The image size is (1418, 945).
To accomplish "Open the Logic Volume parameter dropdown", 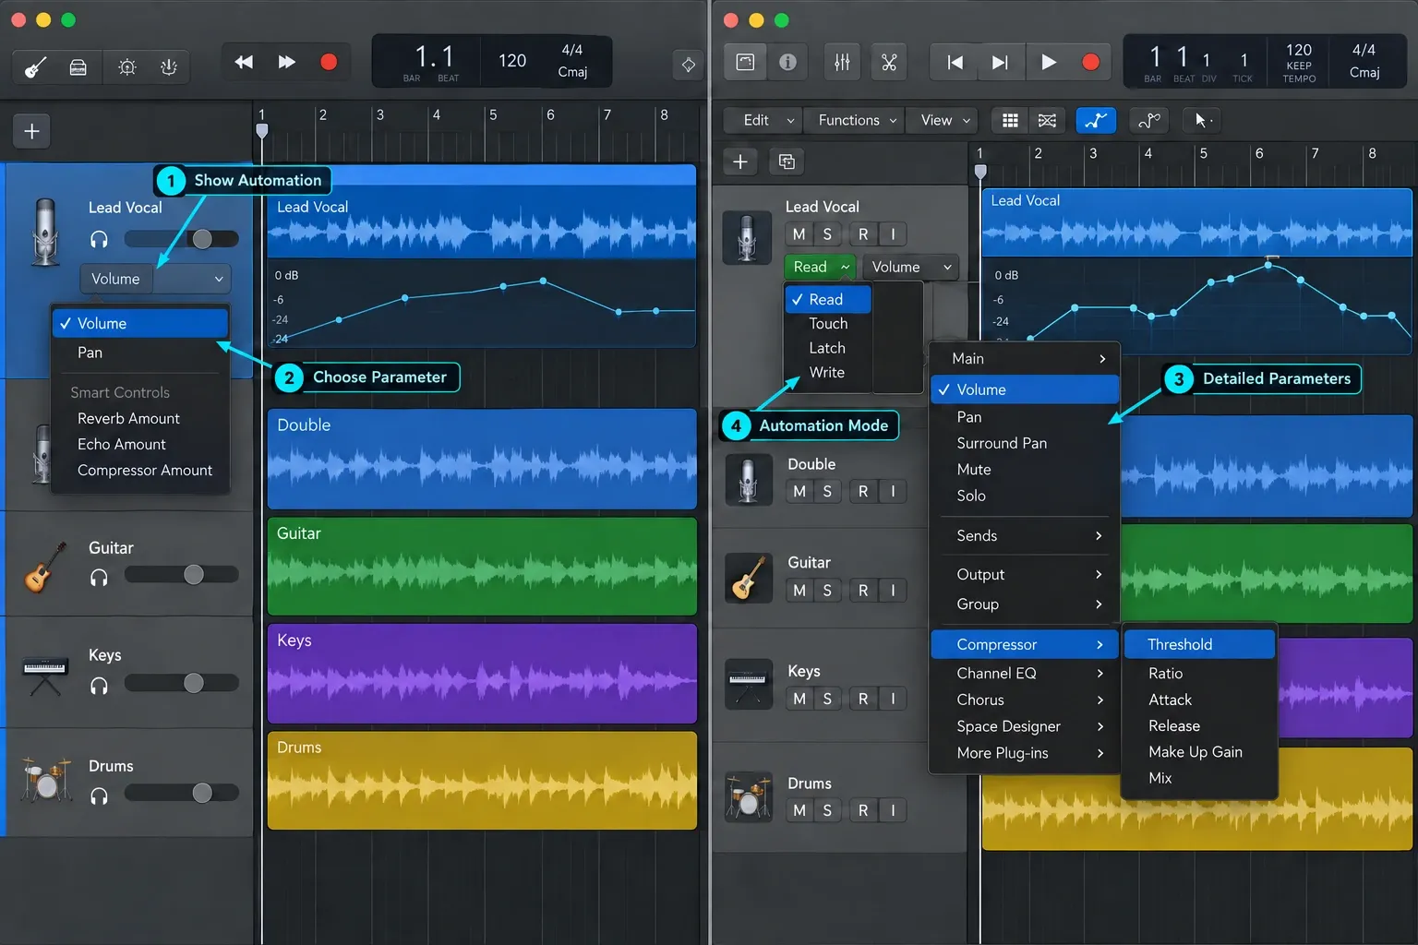I will 910,267.
